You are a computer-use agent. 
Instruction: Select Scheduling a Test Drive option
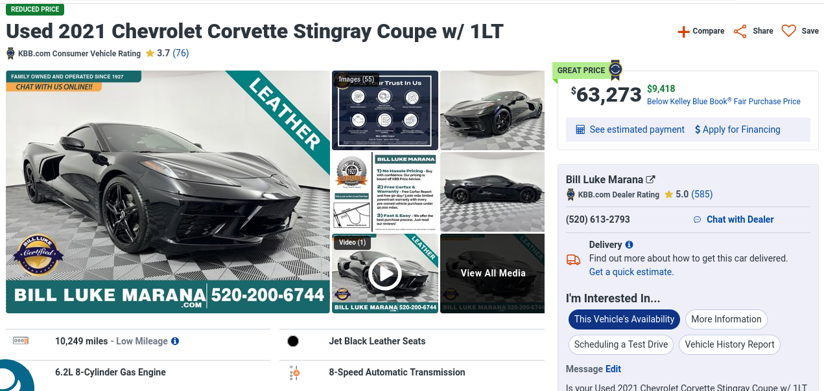(x=621, y=344)
